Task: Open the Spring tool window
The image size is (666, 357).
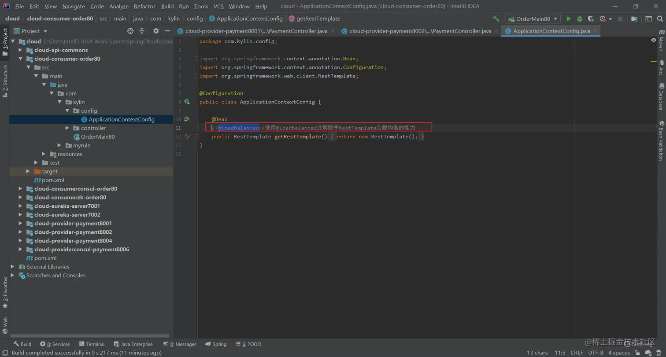Action: (x=215, y=344)
